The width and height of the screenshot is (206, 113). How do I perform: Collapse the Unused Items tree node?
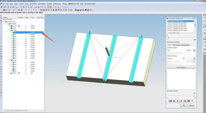click(4, 22)
